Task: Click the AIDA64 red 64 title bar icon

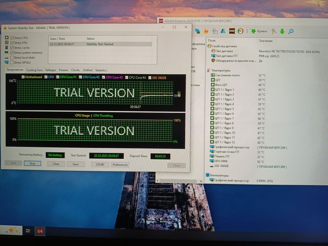Action: click(x=161, y=21)
